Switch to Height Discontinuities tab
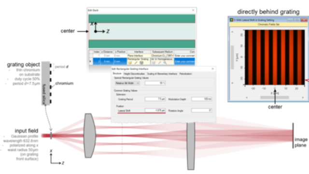Screen dimensions: 309x174 (x=134, y=74)
